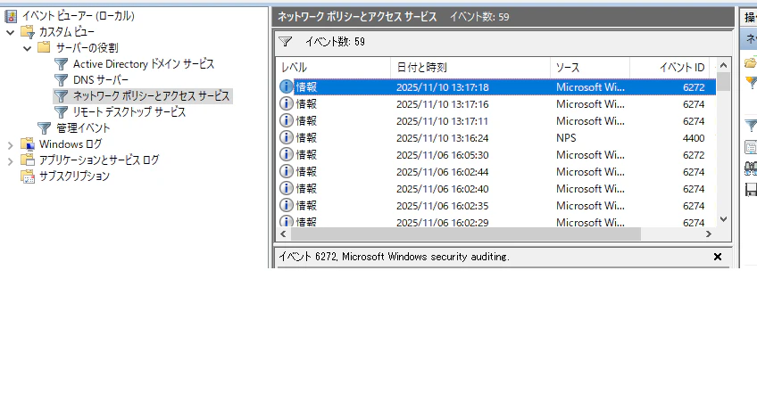Screen dimensions: 757x410
Task: Expand アプリケーションとサービス ログ node
Action: tap(10, 161)
